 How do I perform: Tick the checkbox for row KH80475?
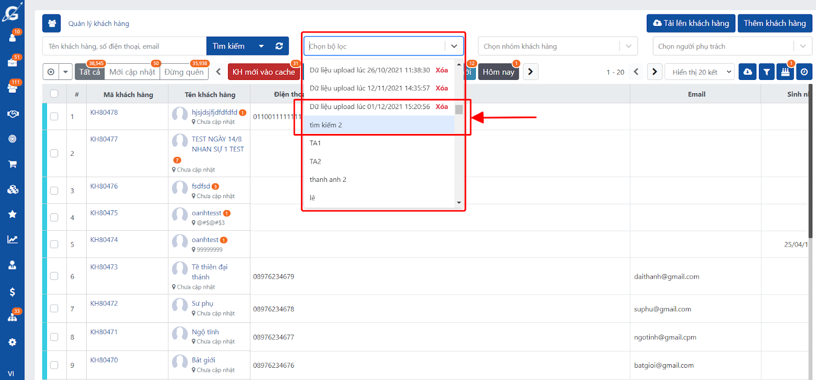coord(54,218)
